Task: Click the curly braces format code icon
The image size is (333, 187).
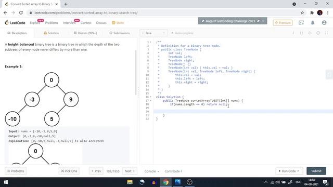Action: [x=302, y=33]
